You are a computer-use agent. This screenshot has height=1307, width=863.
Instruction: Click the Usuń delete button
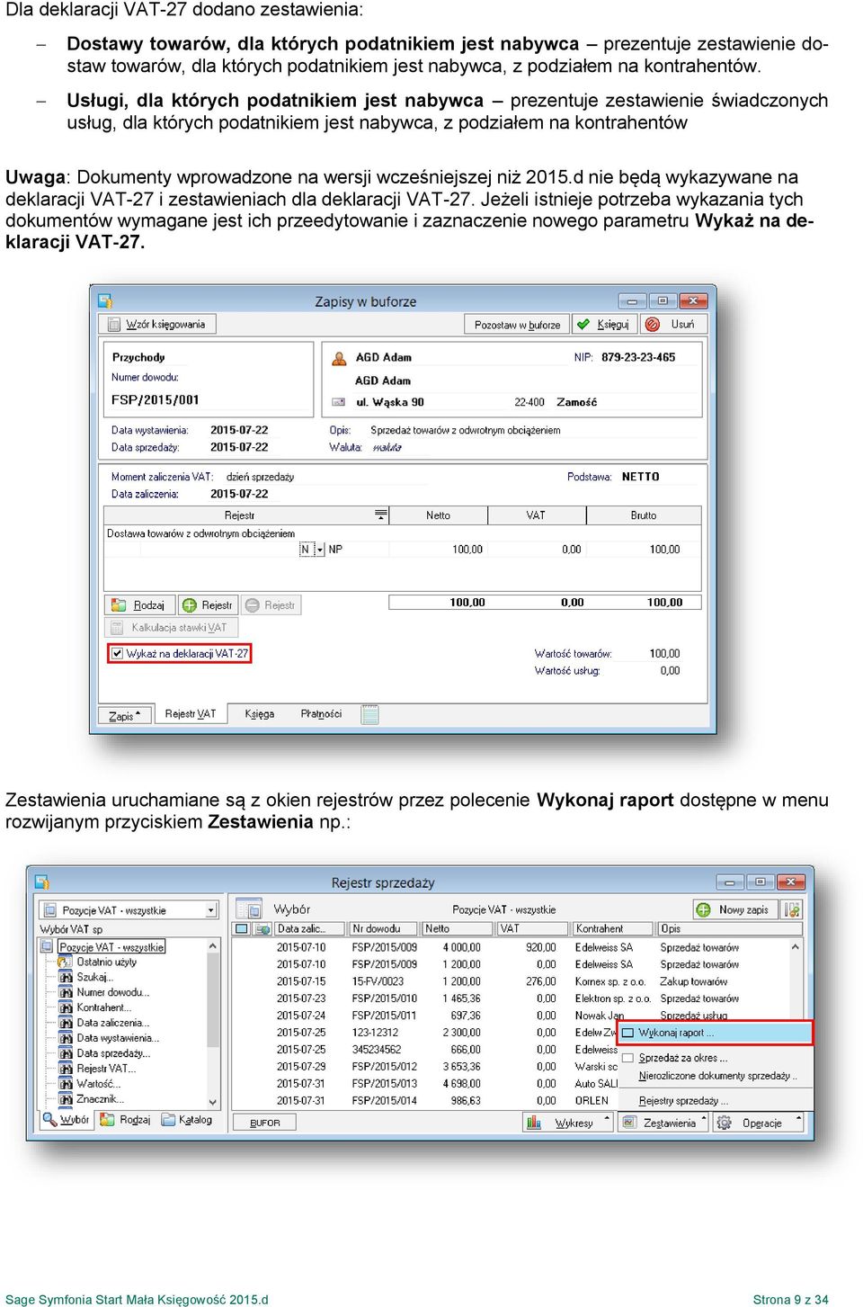[673, 324]
